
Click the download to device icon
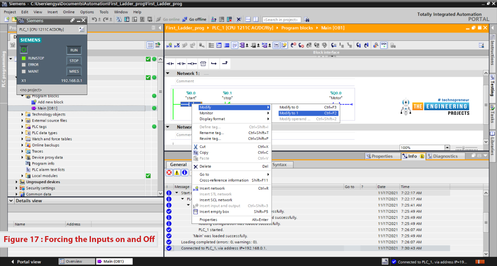[x=127, y=19]
